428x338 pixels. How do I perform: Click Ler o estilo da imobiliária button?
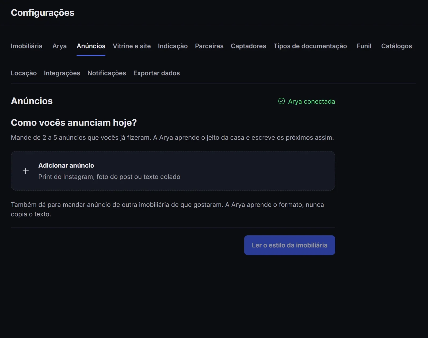point(289,245)
